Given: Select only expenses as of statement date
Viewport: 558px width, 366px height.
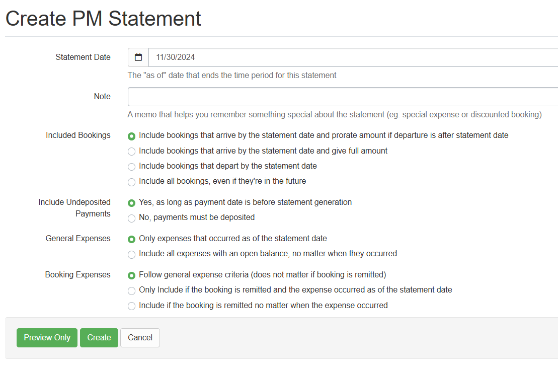Looking at the screenshot, I should click(x=131, y=239).
